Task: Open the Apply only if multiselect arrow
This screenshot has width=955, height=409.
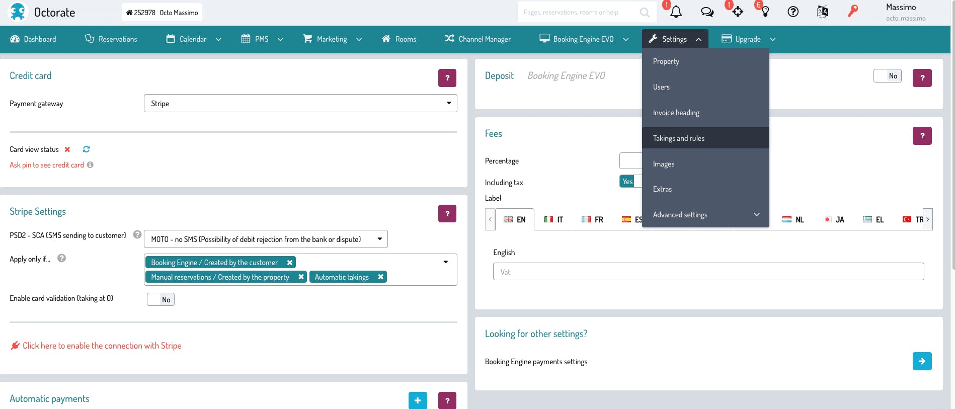Action: [446, 262]
